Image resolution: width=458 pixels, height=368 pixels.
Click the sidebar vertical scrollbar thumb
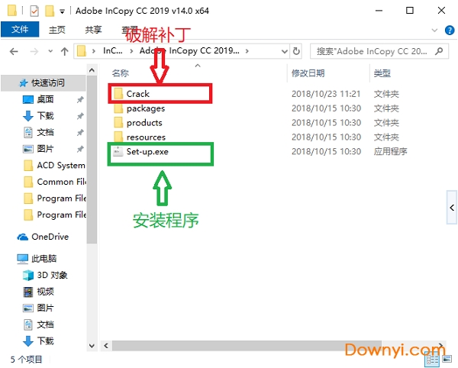point(92,160)
